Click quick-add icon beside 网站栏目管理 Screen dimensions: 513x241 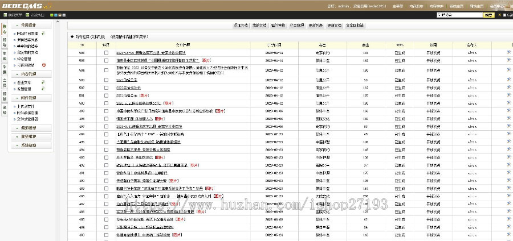click(x=43, y=34)
